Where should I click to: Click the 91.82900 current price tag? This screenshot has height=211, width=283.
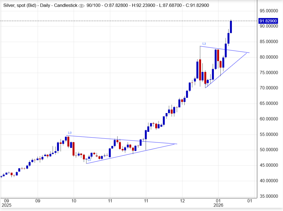[x=268, y=21]
